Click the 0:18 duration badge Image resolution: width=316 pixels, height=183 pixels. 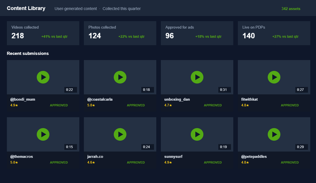pos(148,90)
